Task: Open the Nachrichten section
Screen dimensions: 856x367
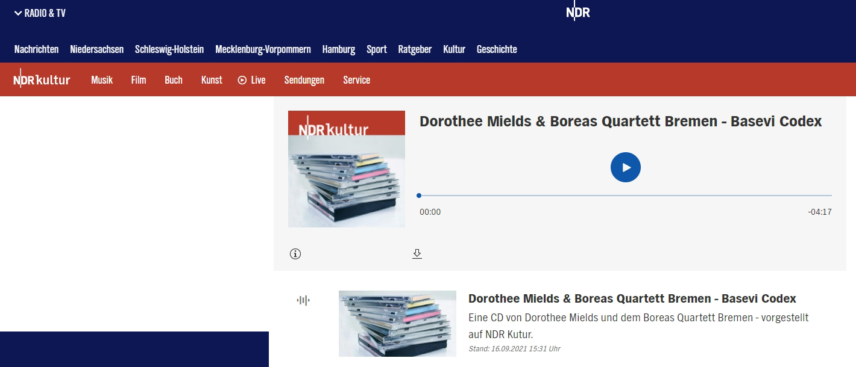Action: pos(36,49)
